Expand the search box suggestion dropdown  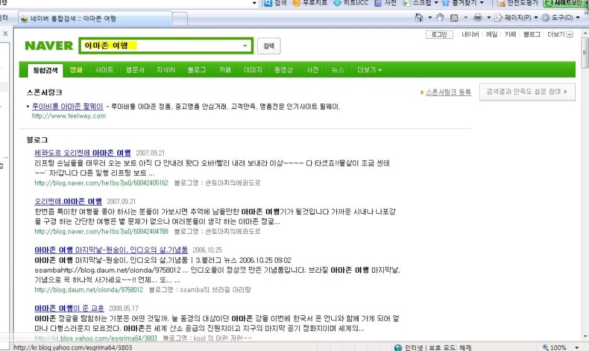click(x=245, y=46)
